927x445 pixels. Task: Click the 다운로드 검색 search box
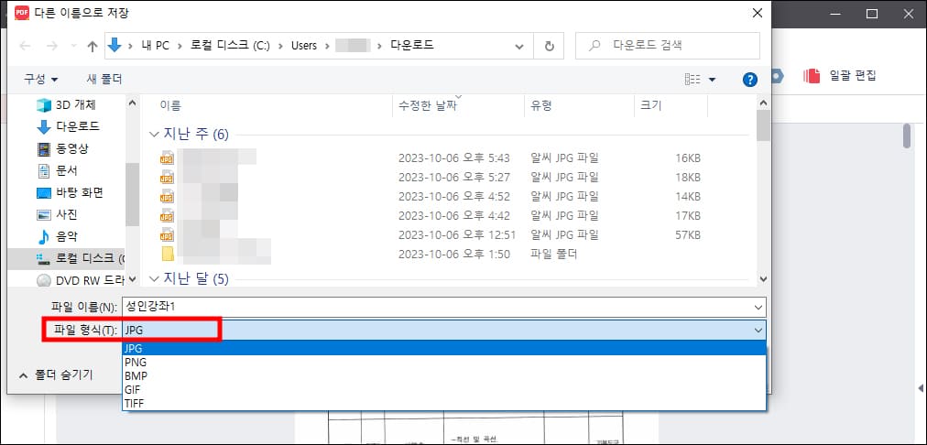click(668, 46)
